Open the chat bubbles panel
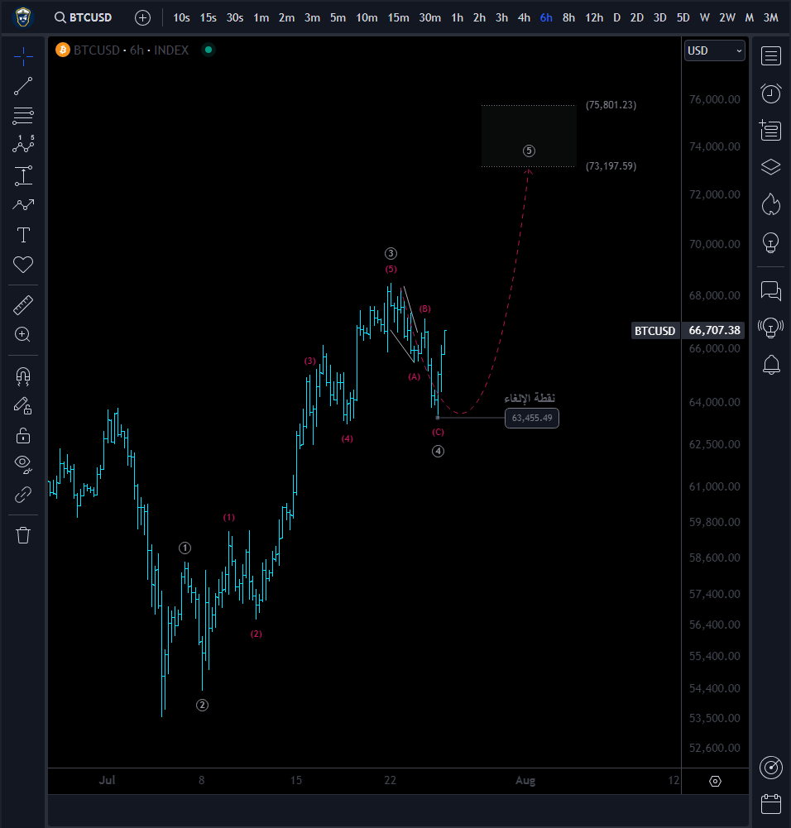791x828 pixels. click(771, 291)
